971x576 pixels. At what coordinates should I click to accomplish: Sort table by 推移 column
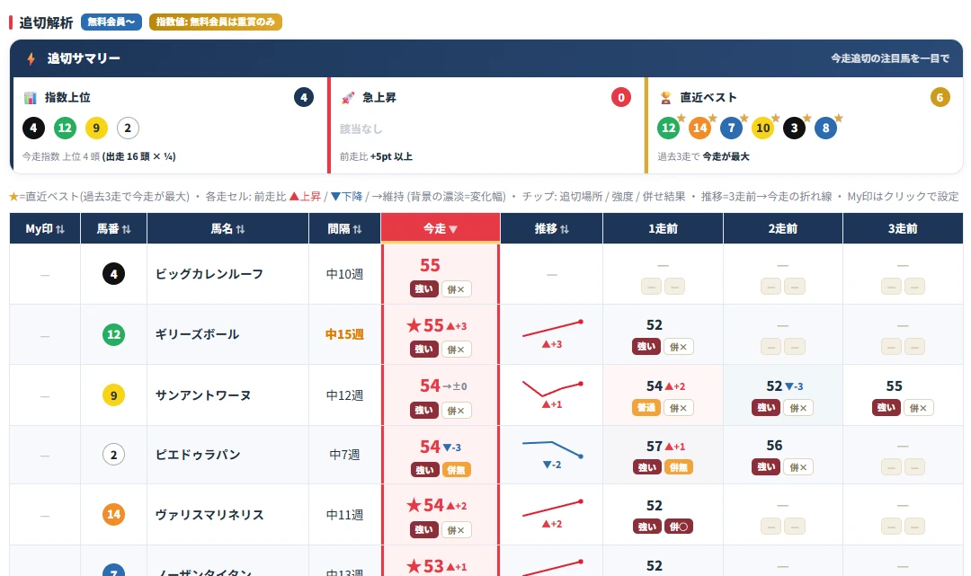(552, 229)
